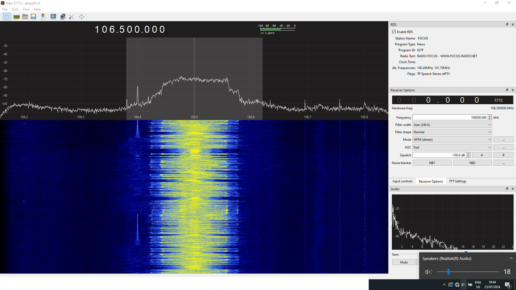
Task: Toggle the Enable RDS checkbox
Action: pos(394,32)
